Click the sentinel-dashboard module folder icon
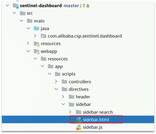The width and height of the screenshot is (156, 134). [16, 6]
